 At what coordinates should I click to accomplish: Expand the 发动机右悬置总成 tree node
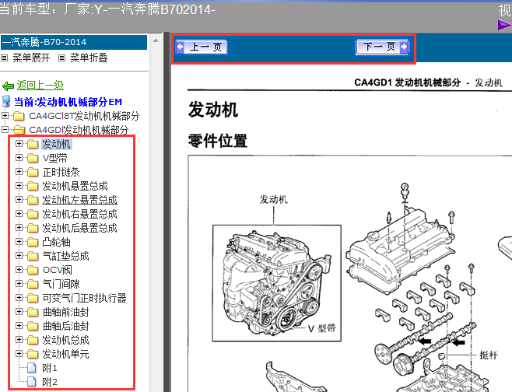click(19, 213)
